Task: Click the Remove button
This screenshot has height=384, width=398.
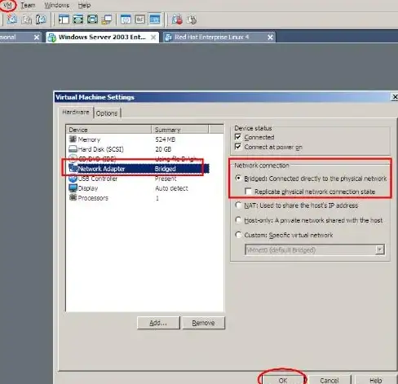Action: [203, 323]
